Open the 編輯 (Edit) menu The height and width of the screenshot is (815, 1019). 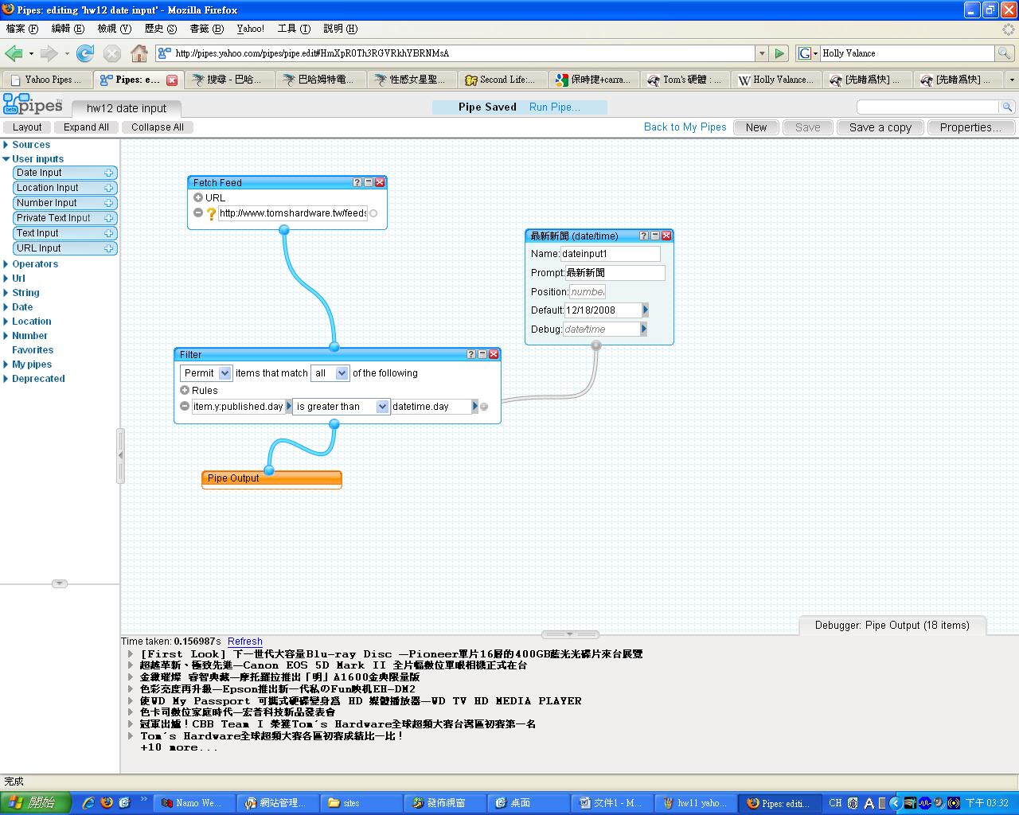(68, 29)
